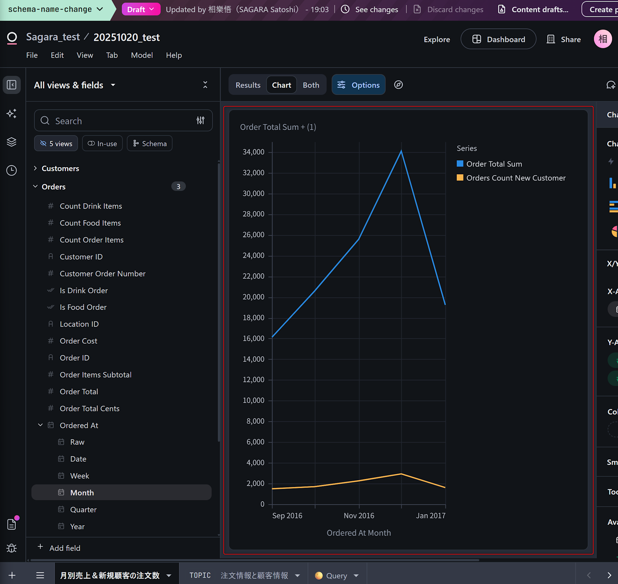Viewport: 618px width, 584px height.
Task: Open the Draft status dropdown
Action: (x=141, y=9)
